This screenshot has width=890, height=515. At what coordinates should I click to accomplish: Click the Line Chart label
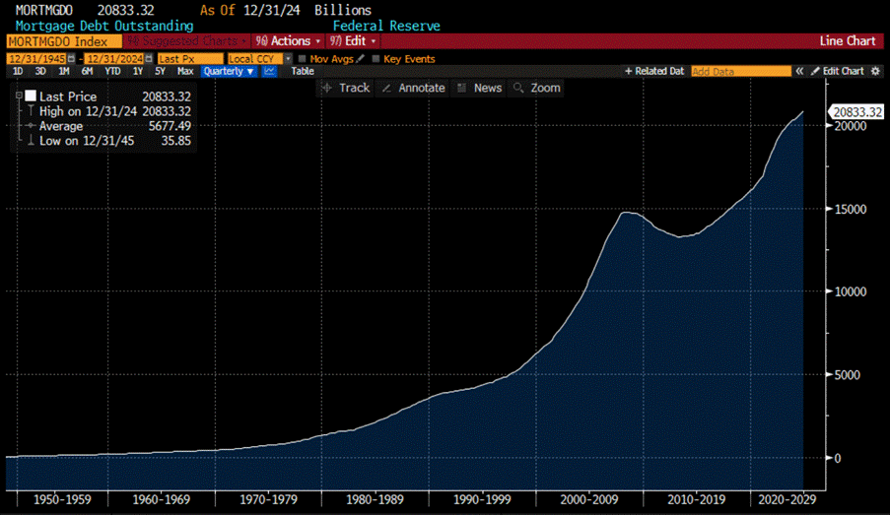click(848, 40)
